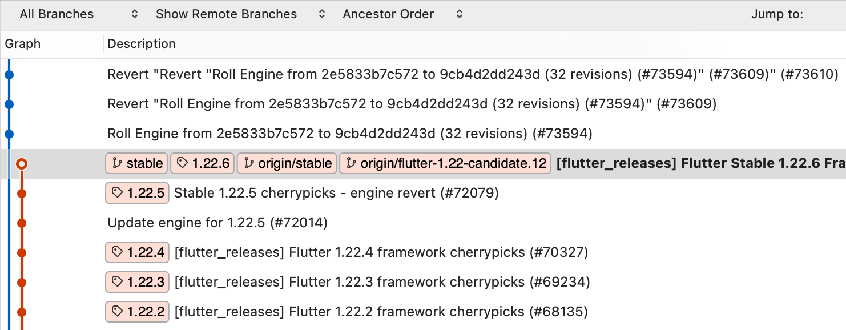Select the origin/flutter-1.22-candidate.12 branch badge
Image resolution: width=846 pixels, height=330 pixels.
coord(445,164)
